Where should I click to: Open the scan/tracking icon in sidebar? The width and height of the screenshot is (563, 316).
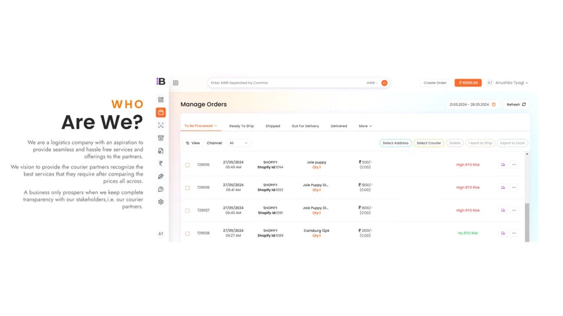pyautogui.click(x=161, y=126)
